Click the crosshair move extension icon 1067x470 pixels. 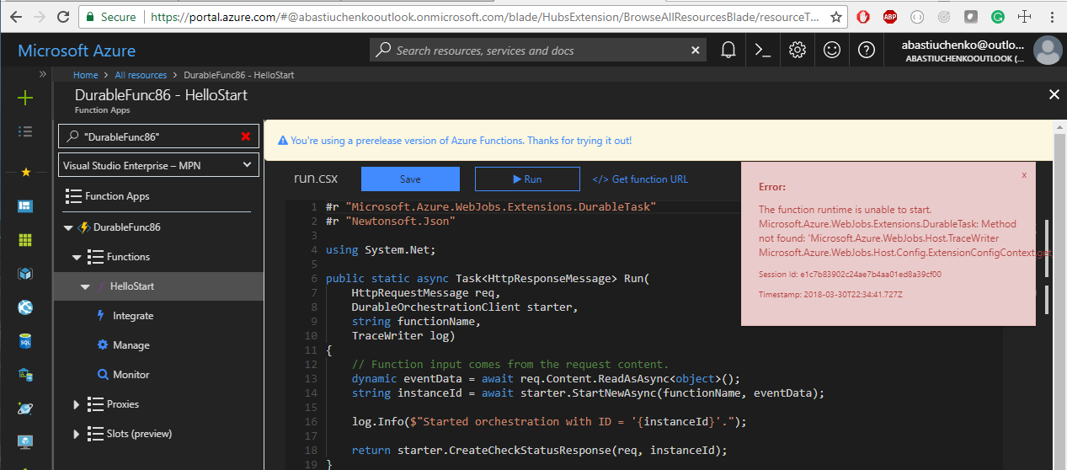click(1024, 16)
